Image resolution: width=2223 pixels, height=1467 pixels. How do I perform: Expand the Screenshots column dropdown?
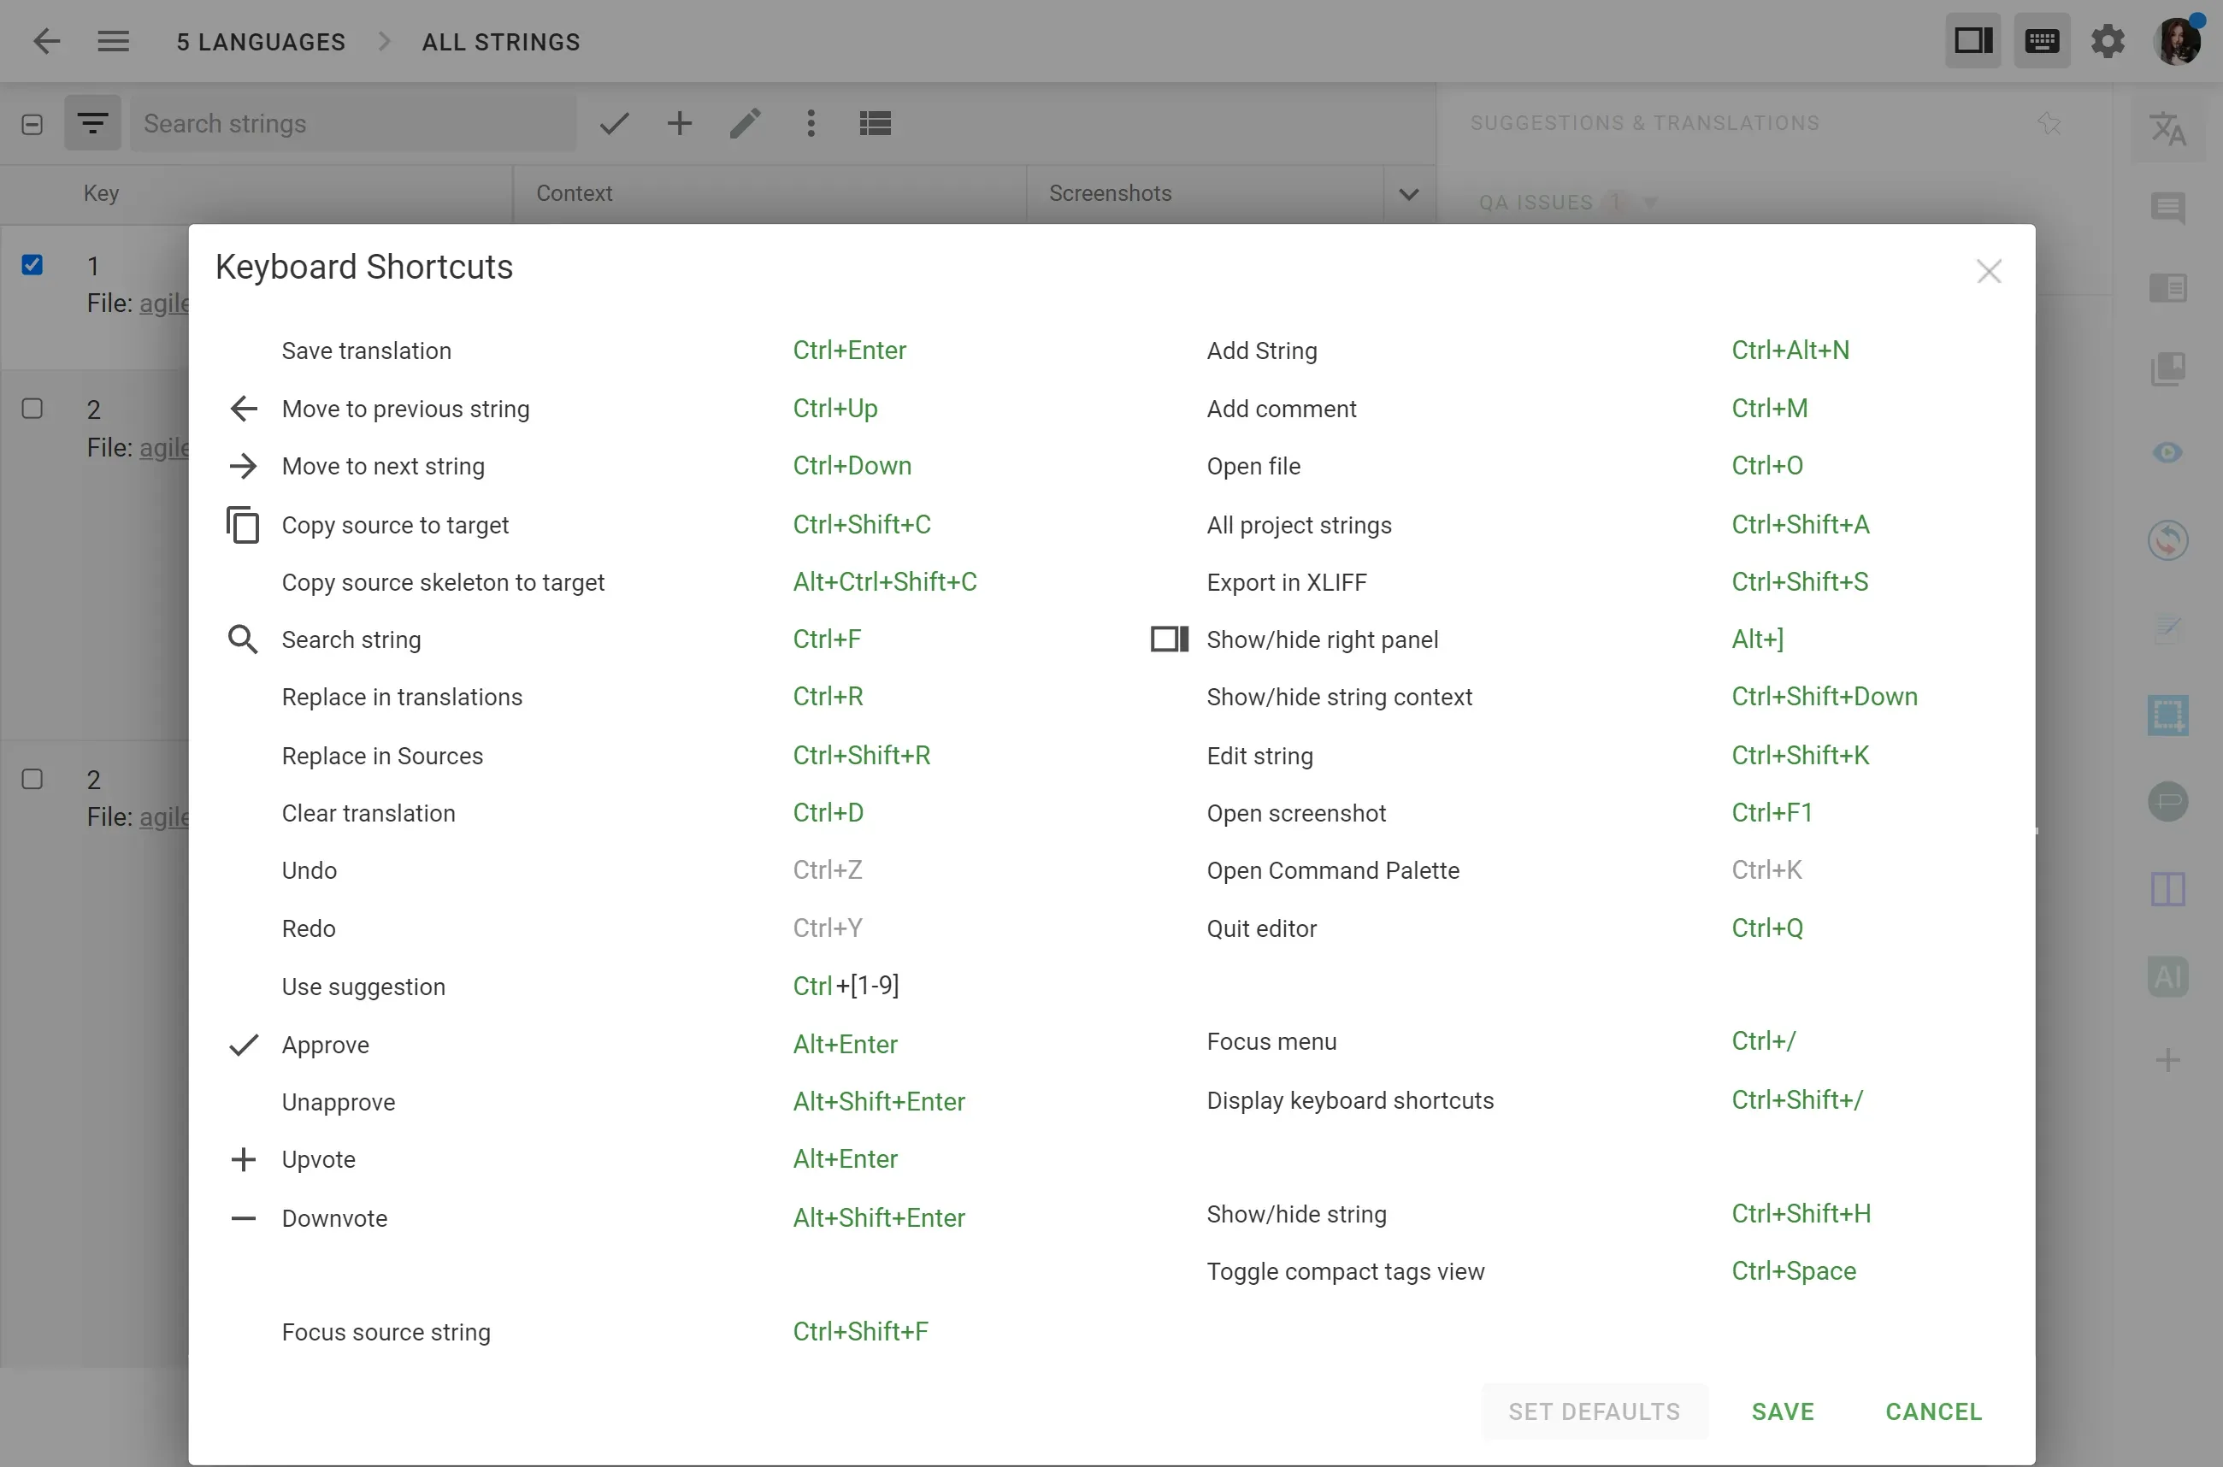(x=1406, y=193)
